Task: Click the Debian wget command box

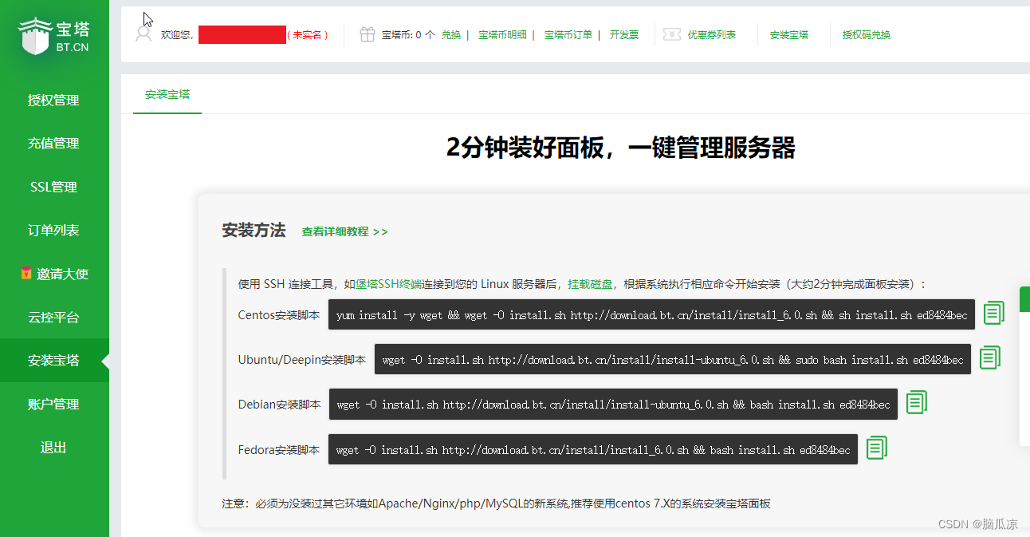Action: pos(613,405)
